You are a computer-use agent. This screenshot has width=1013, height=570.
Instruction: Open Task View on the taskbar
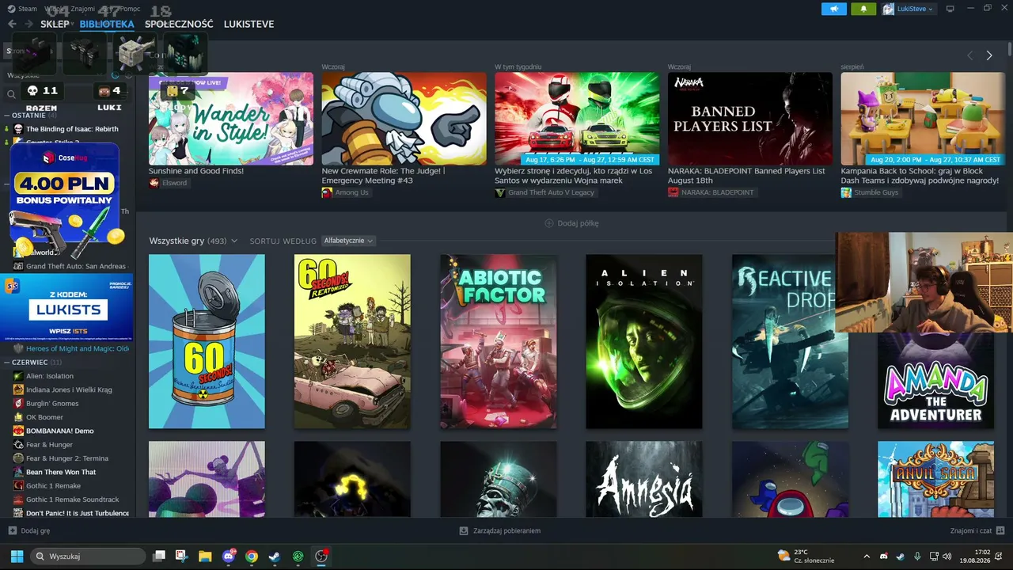click(159, 556)
